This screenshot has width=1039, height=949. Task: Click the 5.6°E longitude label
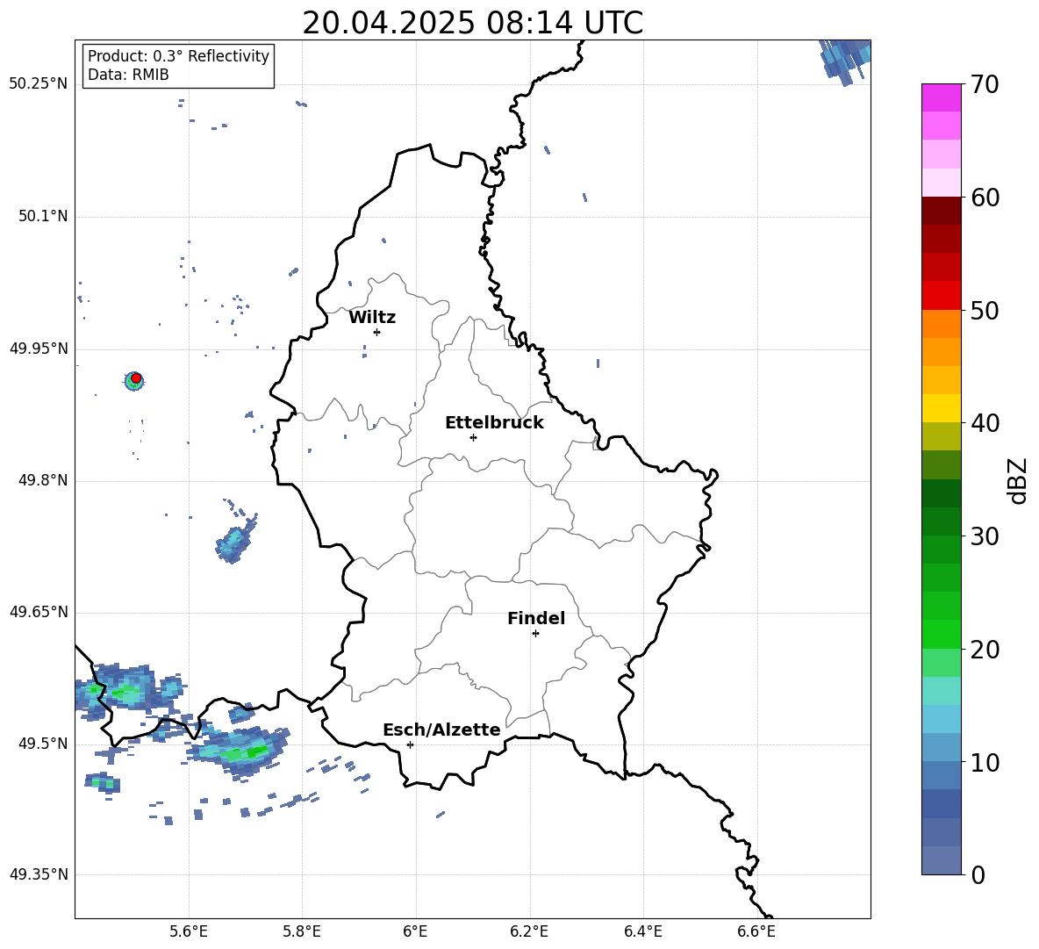189,931
